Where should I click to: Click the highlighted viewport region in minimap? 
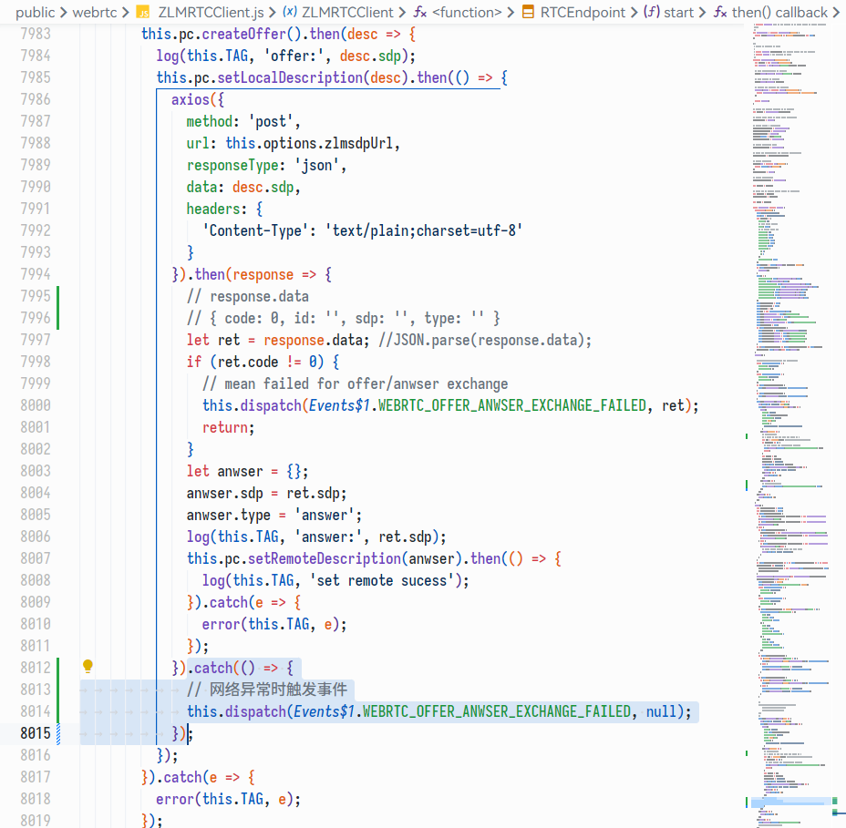pyautogui.click(x=790, y=802)
